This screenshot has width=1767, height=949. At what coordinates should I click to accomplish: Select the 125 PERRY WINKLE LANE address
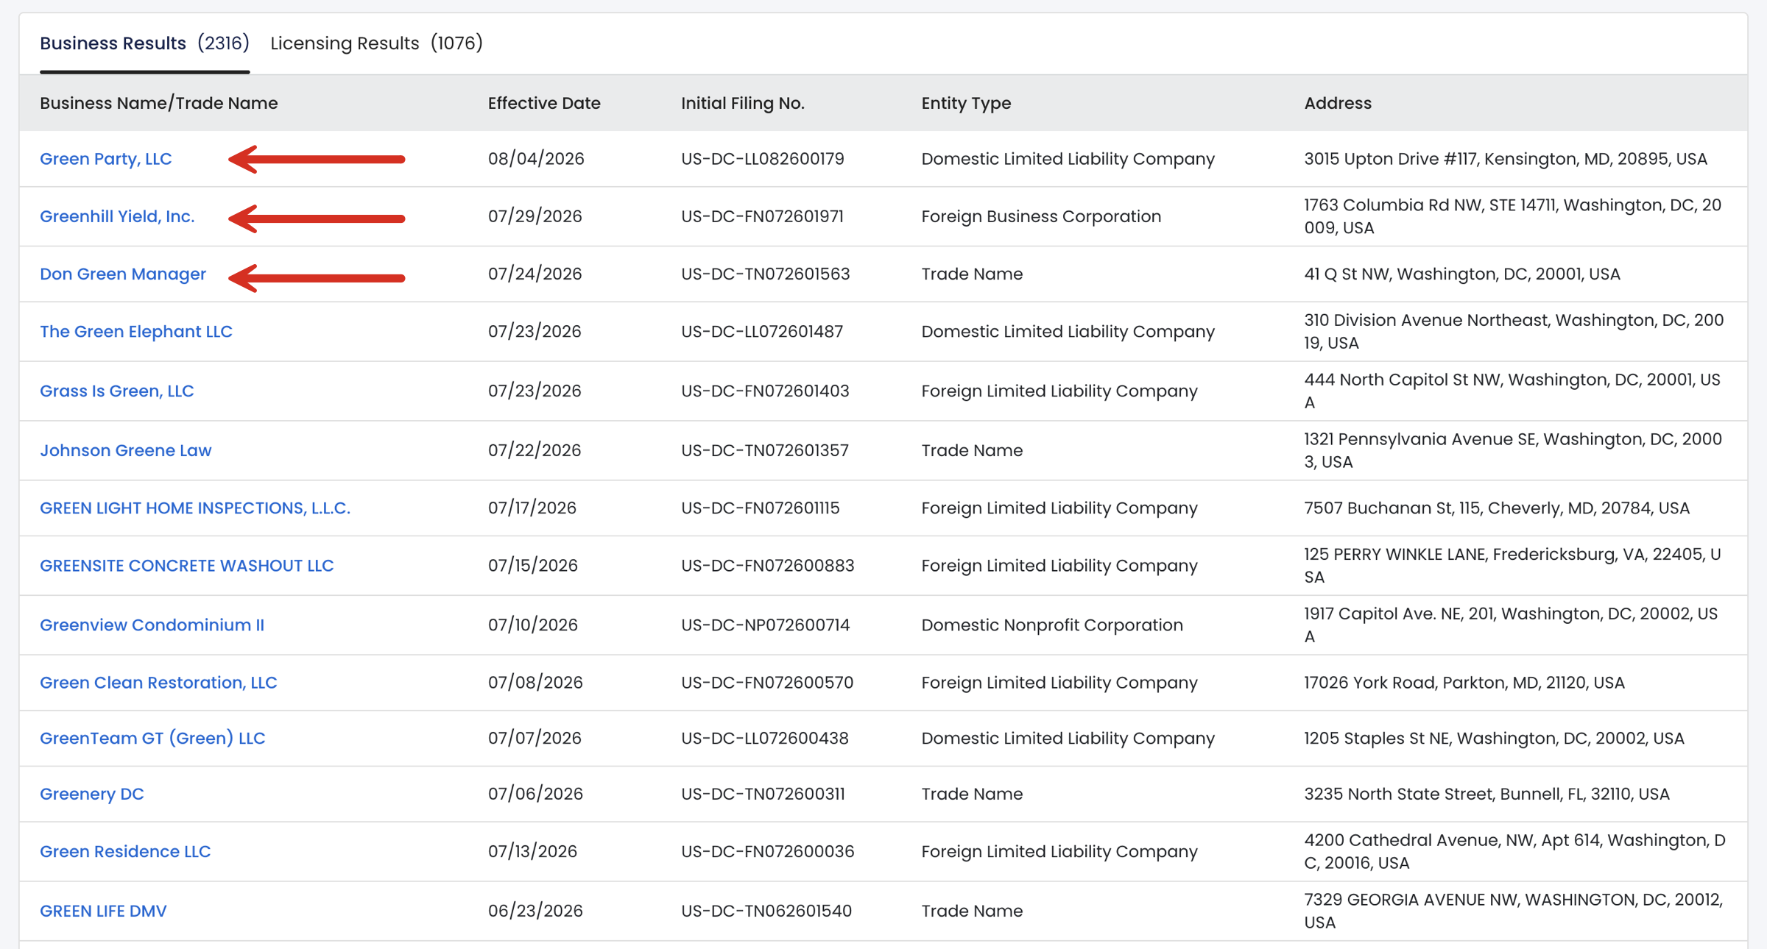click(1513, 566)
